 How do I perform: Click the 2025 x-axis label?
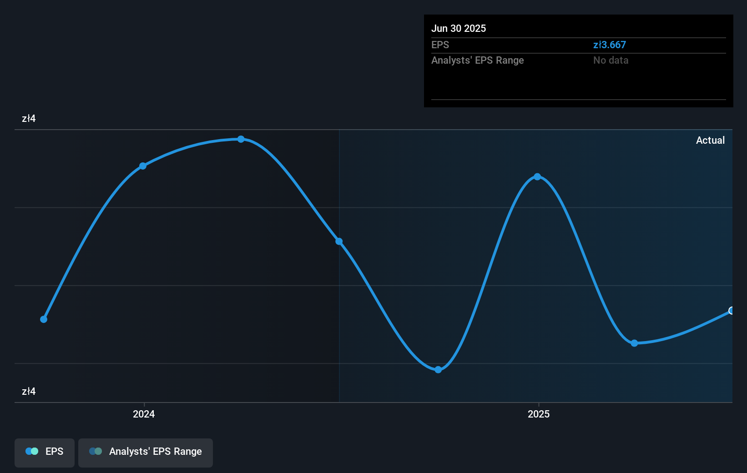tap(539, 414)
